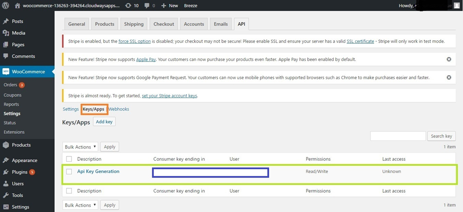This screenshot has height=212, width=463.
Task: Open the Api Key Generation key link
Action: (x=98, y=171)
